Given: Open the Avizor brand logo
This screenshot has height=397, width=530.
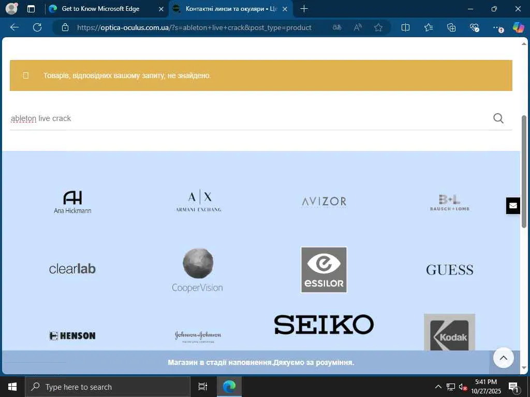Looking at the screenshot, I should click(x=324, y=202).
